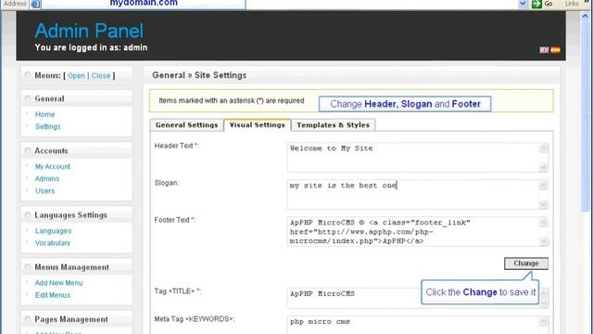Screen dimensions: 593x334
Task: Open My Account link
Action: coord(53,167)
